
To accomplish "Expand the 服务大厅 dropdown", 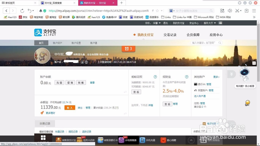I will [215, 23].
